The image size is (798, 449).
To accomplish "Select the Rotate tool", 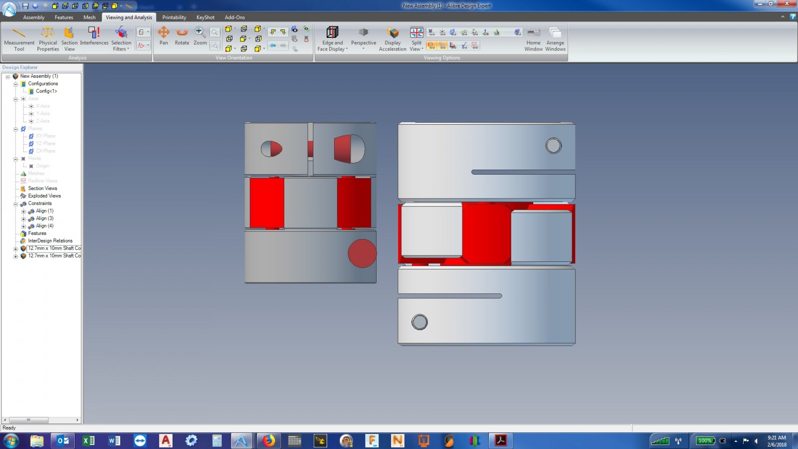I will click(x=182, y=36).
